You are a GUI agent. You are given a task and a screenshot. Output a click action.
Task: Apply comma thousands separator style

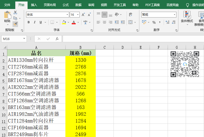(160, 22)
